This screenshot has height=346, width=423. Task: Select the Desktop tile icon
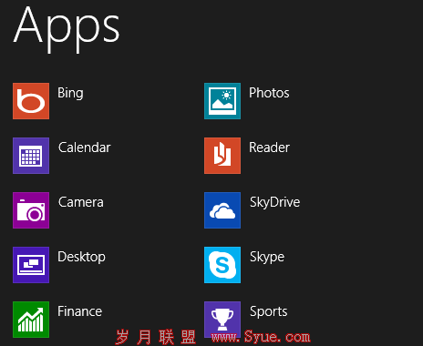pos(31,265)
